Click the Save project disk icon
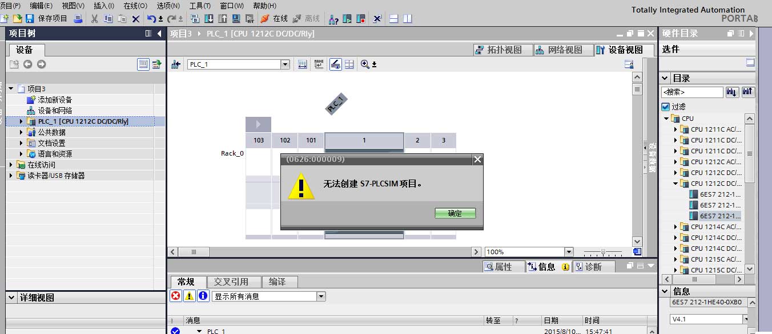The height and width of the screenshot is (334, 772). tap(30, 19)
